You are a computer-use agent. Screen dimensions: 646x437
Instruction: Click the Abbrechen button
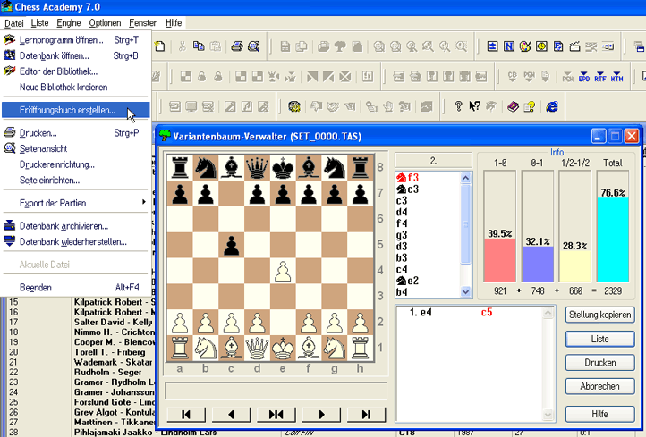[x=599, y=386]
